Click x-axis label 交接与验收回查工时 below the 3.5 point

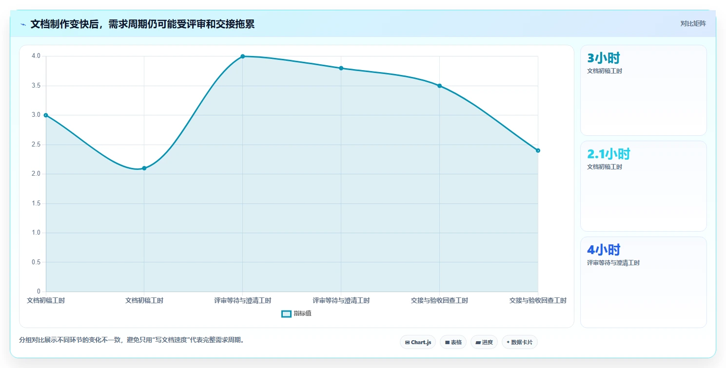point(439,301)
